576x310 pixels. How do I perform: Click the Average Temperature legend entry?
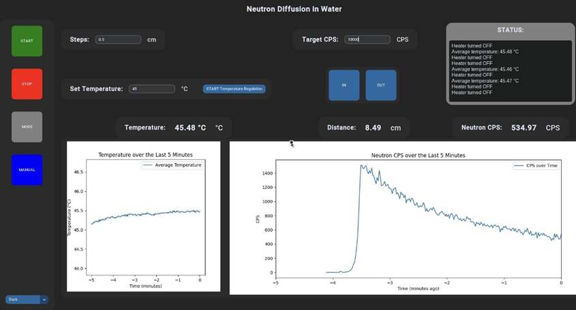tap(172, 165)
